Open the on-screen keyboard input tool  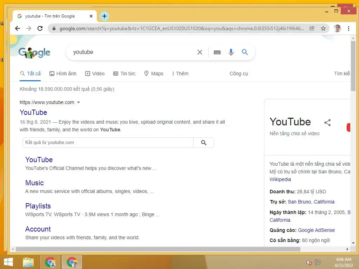click(217, 53)
